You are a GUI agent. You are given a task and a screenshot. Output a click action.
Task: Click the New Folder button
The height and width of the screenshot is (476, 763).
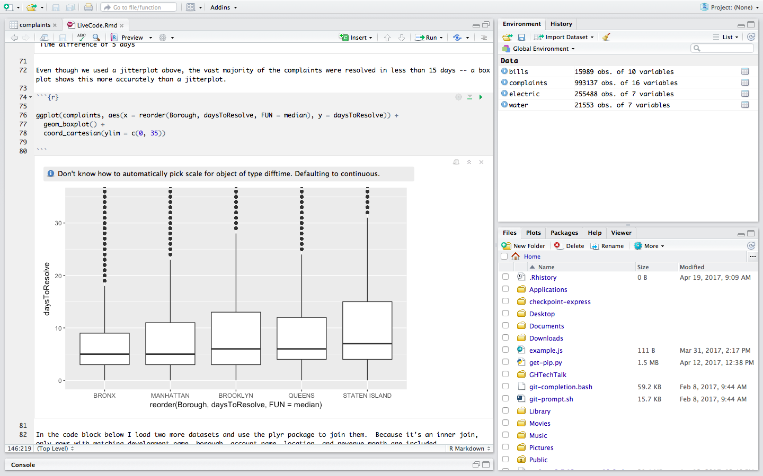click(x=524, y=246)
